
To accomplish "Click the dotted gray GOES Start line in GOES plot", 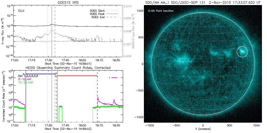I will click(47, 31).
